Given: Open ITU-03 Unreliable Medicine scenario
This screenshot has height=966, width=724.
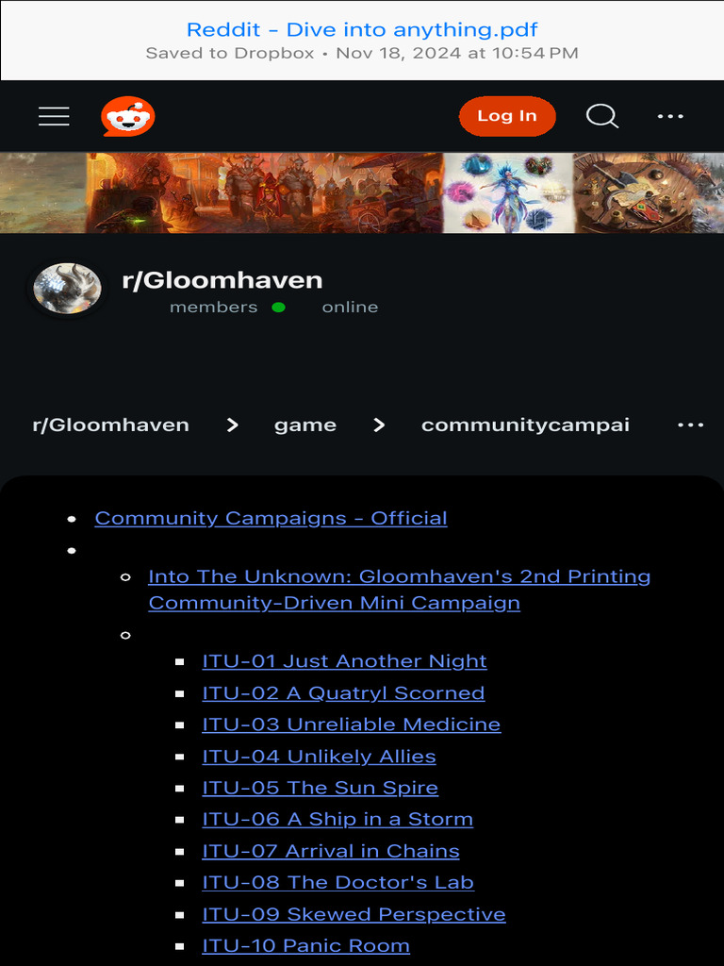Looking at the screenshot, I should [352, 724].
